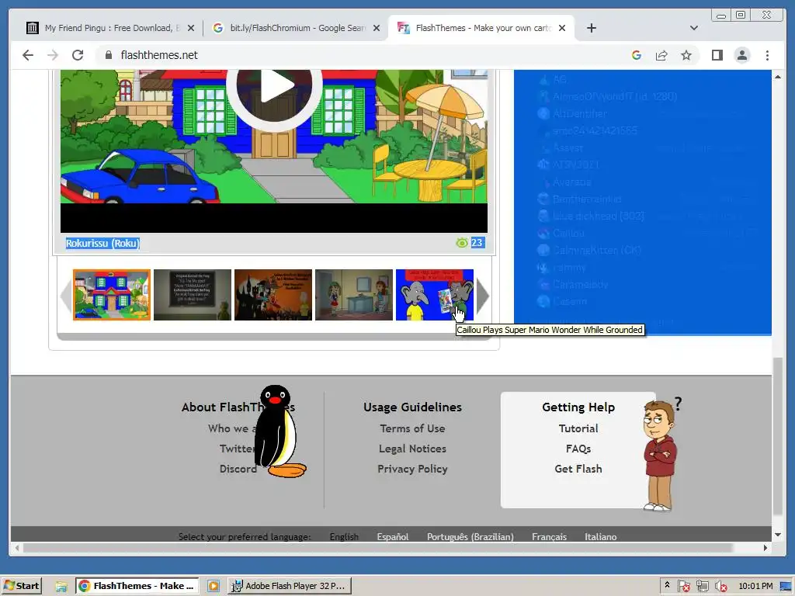Click the page scrollbar up arrow
795x596 pixels.
click(x=778, y=77)
